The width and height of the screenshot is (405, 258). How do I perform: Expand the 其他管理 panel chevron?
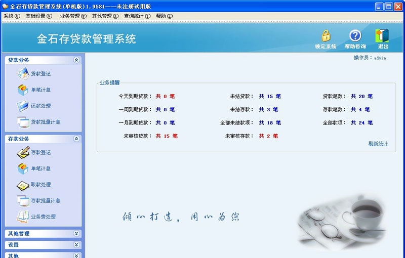click(76, 234)
